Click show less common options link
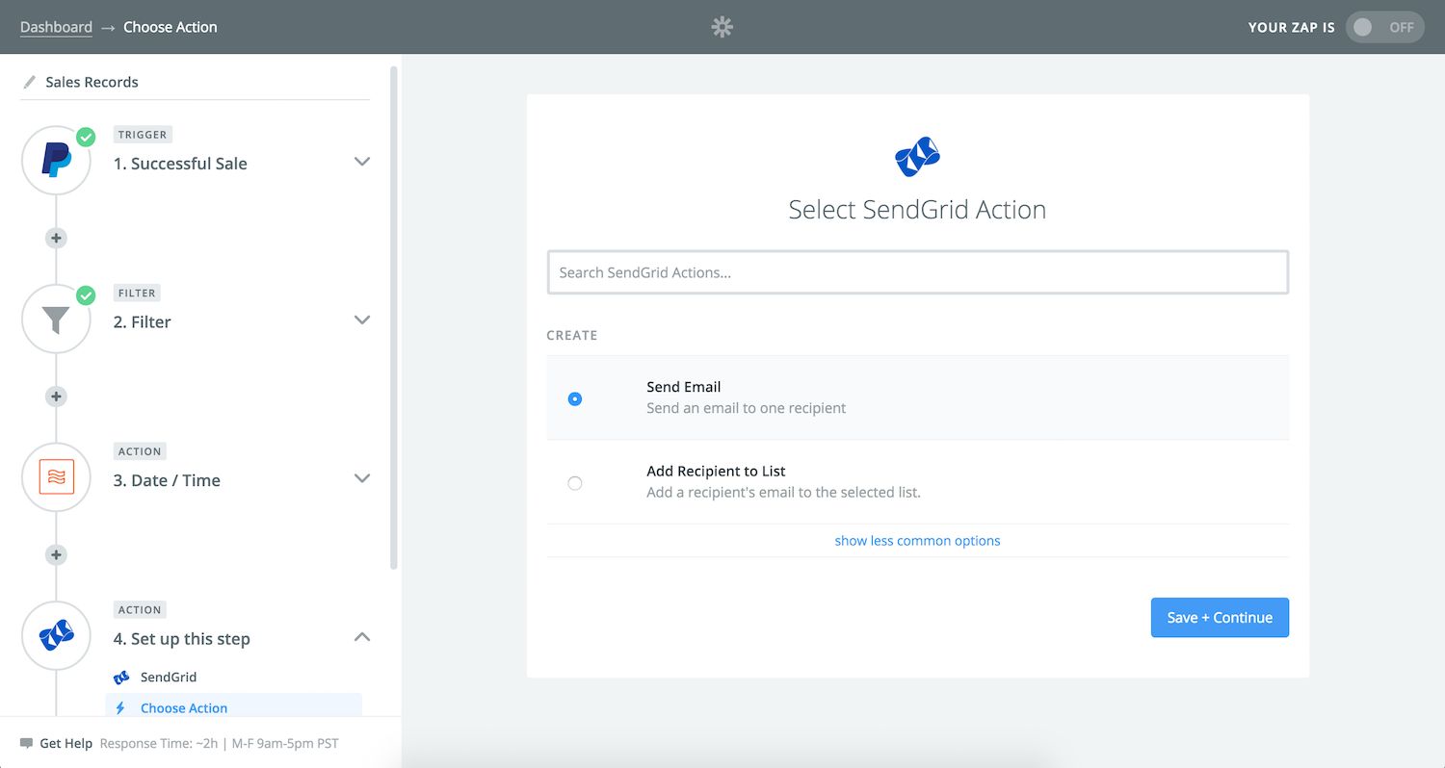 click(917, 541)
